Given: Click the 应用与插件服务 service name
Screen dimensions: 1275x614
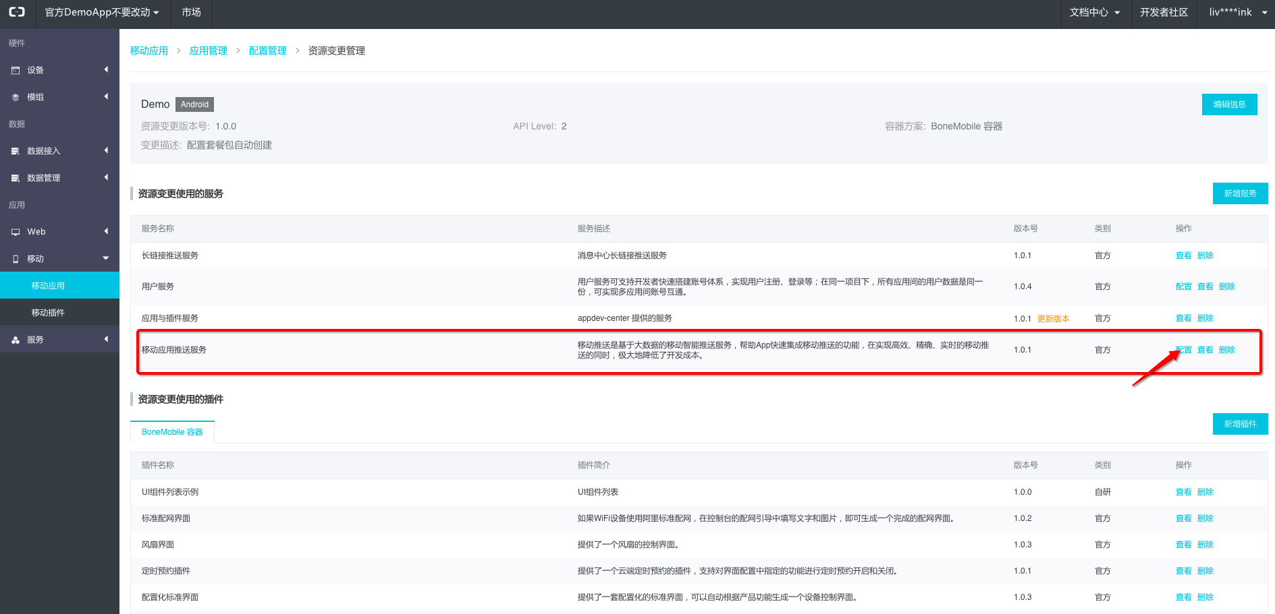Looking at the screenshot, I should (x=170, y=318).
